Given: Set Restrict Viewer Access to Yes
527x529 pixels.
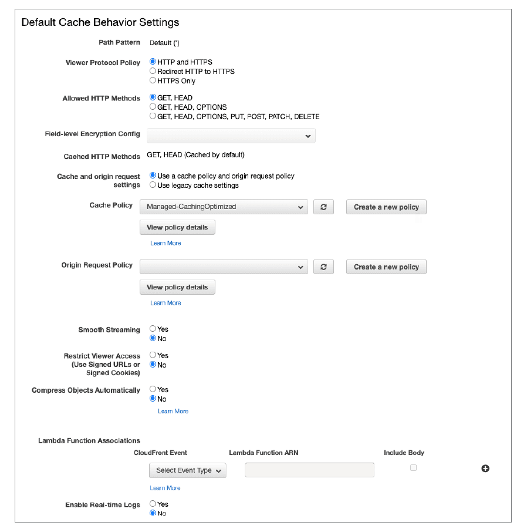Looking at the screenshot, I should 153,355.
